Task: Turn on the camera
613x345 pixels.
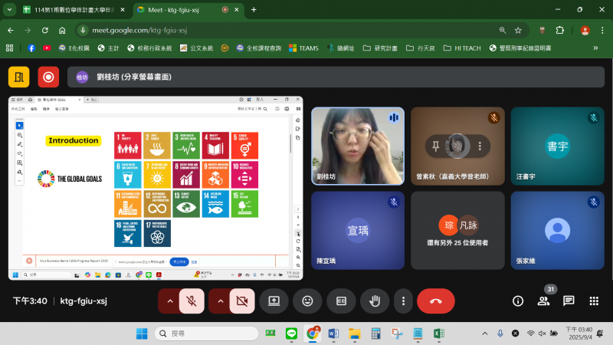Action: [242, 301]
